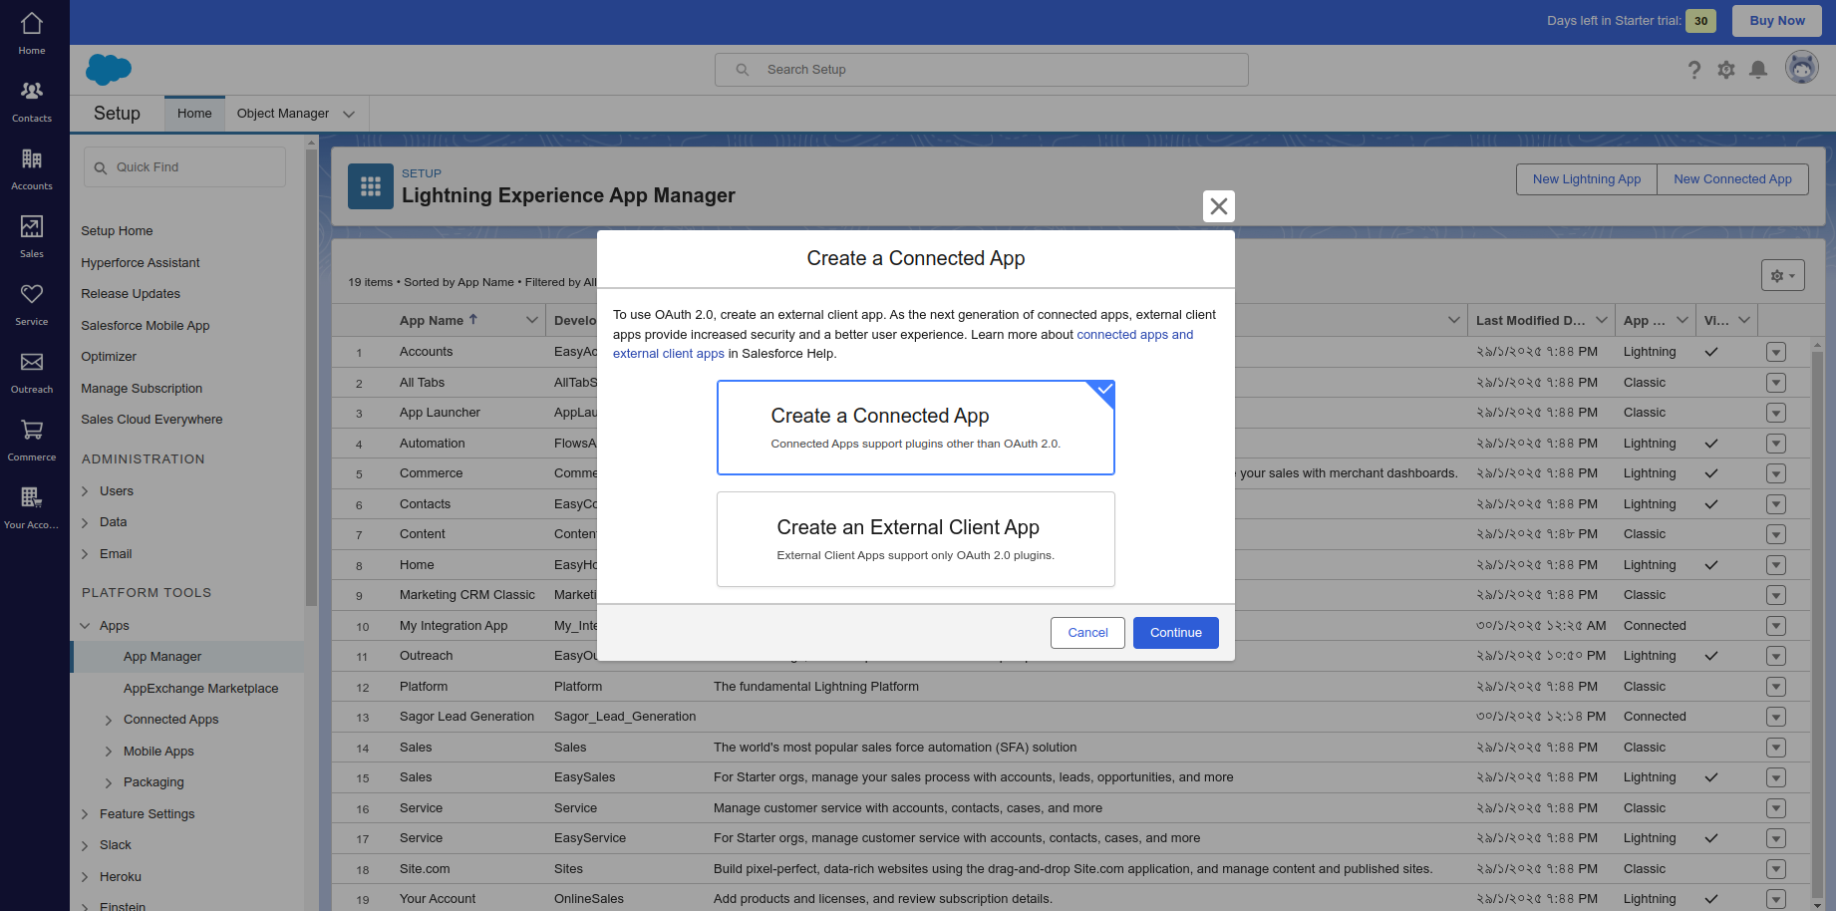
Task: Open Sales Cloud Everywhere in sidebar
Action: (152, 420)
